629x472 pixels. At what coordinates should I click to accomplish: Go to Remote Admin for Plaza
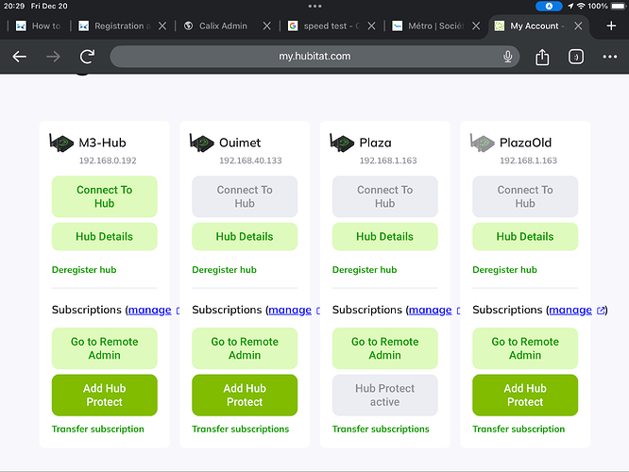tap(384, 348)
